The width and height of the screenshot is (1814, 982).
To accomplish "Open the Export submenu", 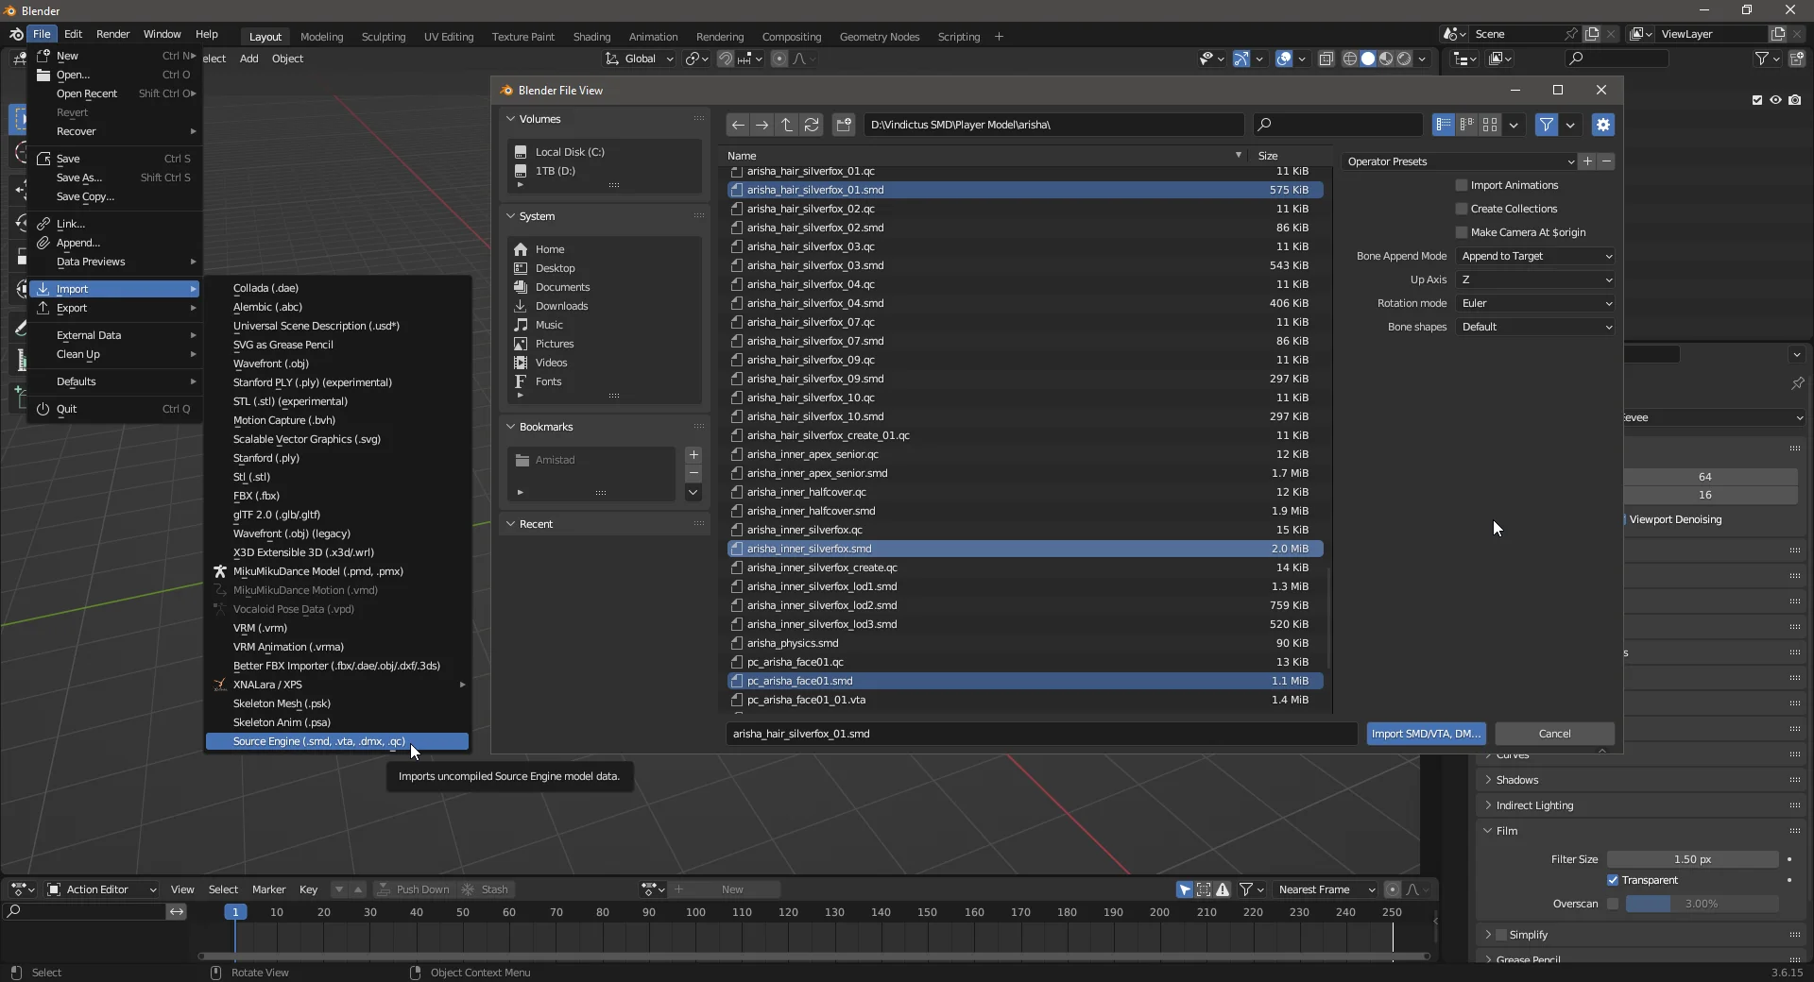I will (115, 308).
